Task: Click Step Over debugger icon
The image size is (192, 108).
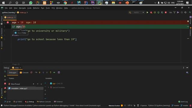Action: tap(36, 73)
